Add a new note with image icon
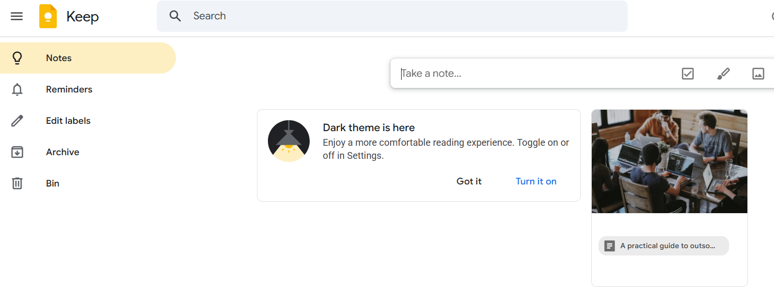Viewport: 774px width, 291px height. coord(758,74)
